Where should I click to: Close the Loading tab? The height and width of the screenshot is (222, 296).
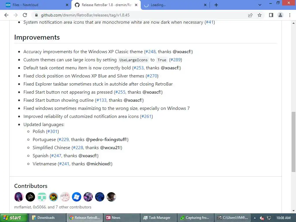tap(205, 5)
